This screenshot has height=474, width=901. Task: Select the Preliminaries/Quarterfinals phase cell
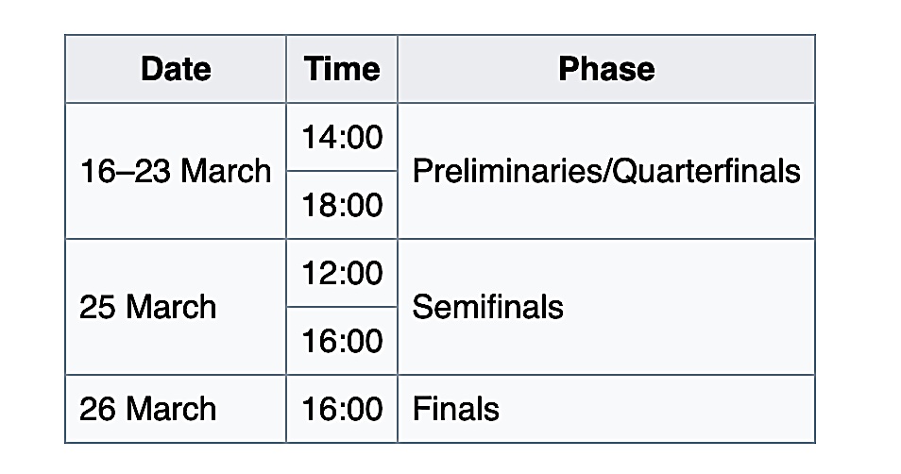(x=606, y=171)
